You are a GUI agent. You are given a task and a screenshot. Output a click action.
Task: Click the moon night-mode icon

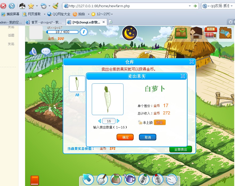coord(130,33)
